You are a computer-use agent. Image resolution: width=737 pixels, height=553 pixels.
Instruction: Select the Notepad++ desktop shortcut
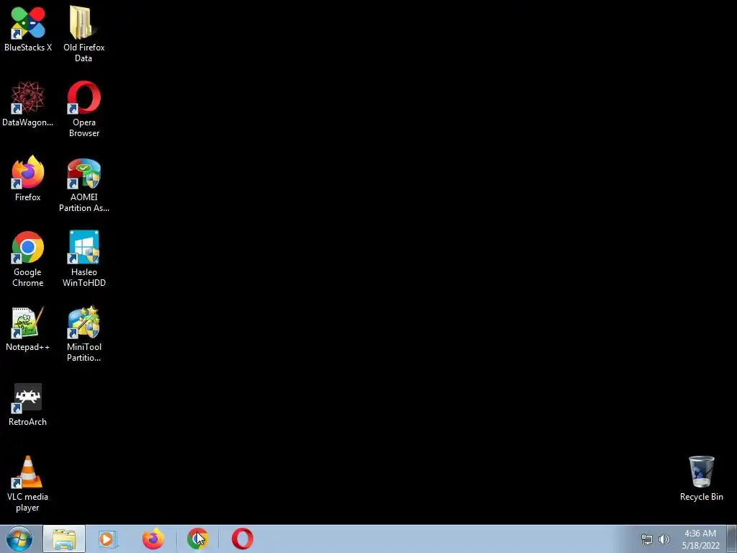coord(28,328)
